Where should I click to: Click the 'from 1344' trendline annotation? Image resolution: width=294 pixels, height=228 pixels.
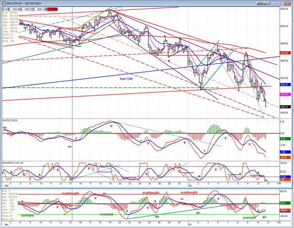point(126,79)
